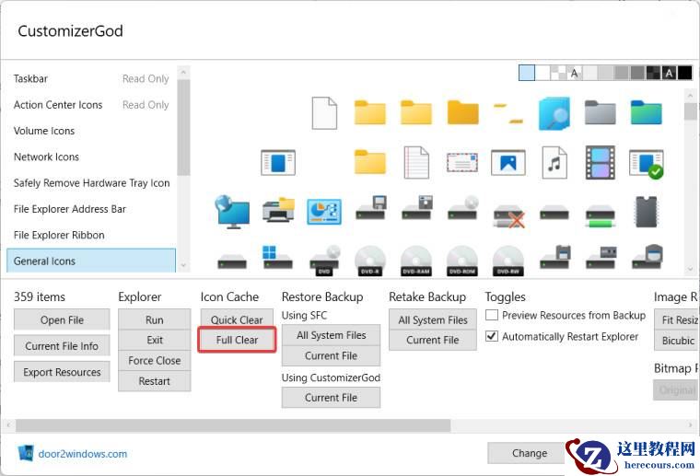The width and height of the screenshot is (700, 476).
Task: Click Current File Info button
Action: click(62, 346)
